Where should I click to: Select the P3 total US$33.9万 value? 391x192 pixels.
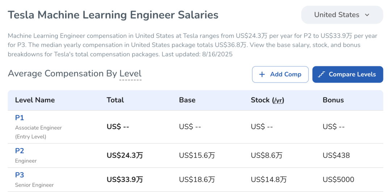[125, 179]
